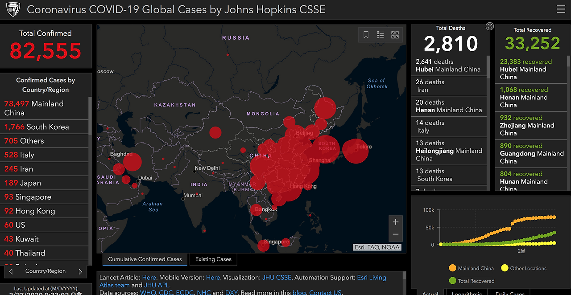Screen dimensions: 571x295
Task: Select Singapore in confirmed cases list
Action: pos(45,197)
